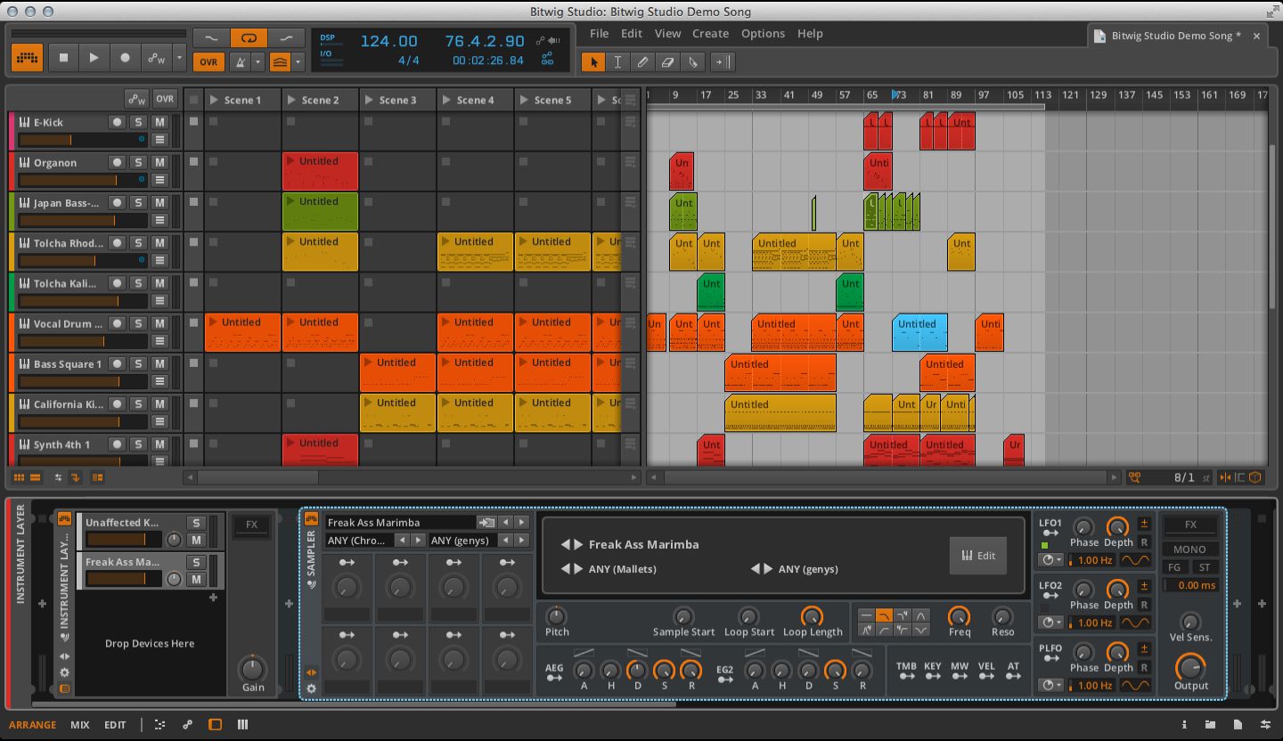The width and height of the screenshot is (1283, 741).
Task: Solo the E-Kick track
Action: coord(138,122)
